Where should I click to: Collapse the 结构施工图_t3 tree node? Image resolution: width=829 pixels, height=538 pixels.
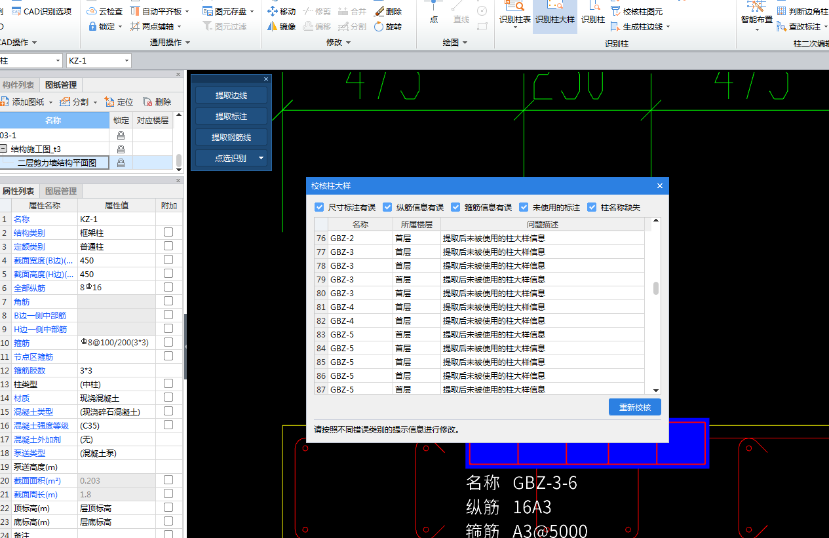coord(3,149)
